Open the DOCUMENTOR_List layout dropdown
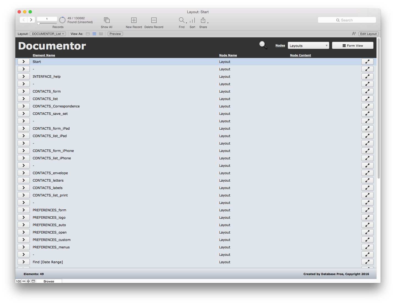The image size is (396, 305). [x=48, y=34]
